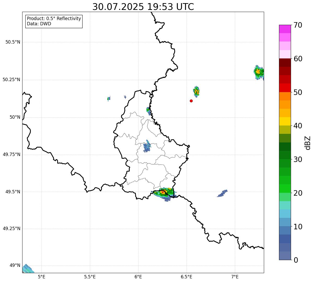This screenshot has height=282, width=314.
Task: Click the dark maroon colorbar swatch below 60
Action: 285,63
